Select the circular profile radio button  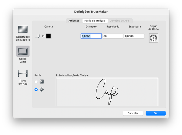36,89
